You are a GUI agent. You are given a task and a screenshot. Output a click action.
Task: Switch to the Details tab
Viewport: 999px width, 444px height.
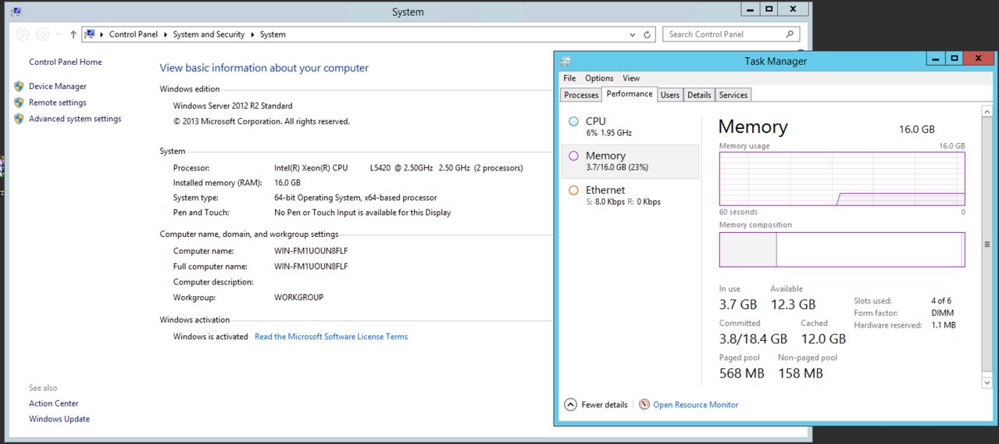click(699, 95)
